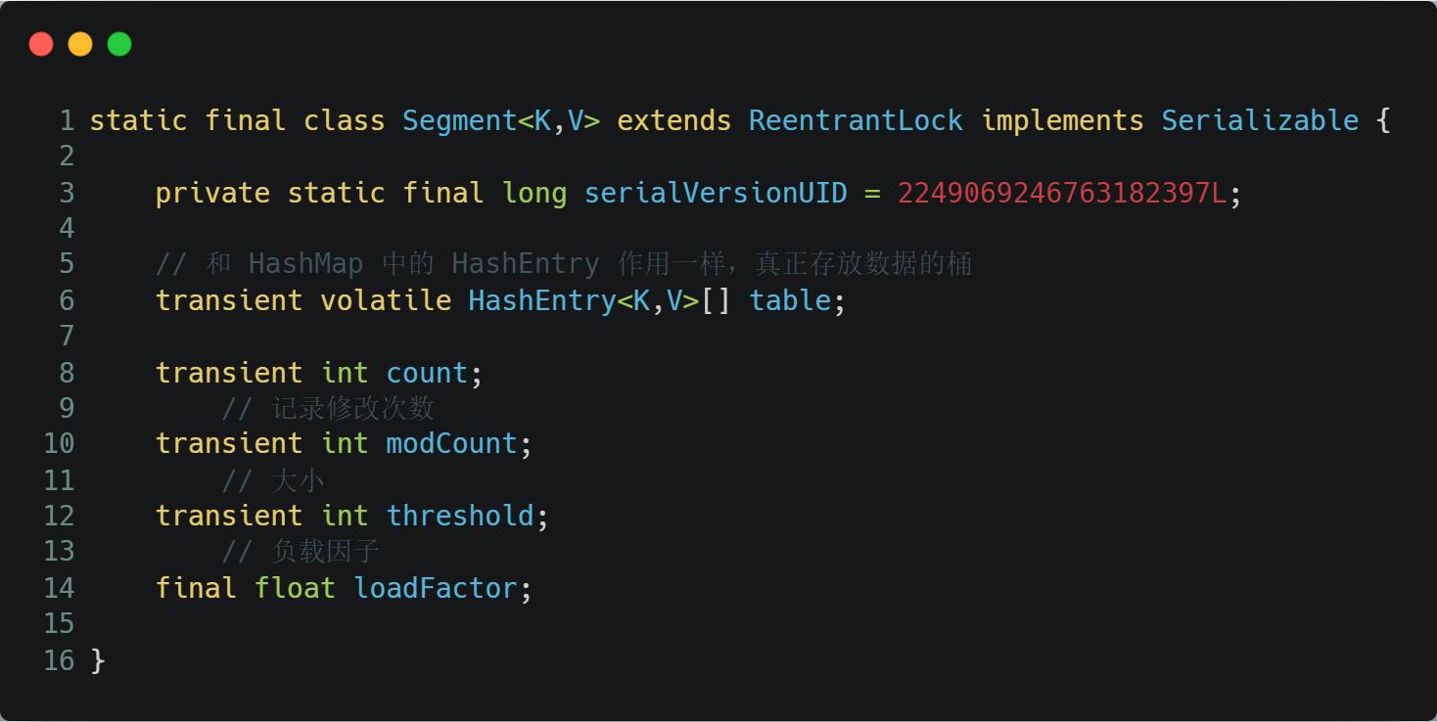Click line number 16 in gutter
The height and width of the screenshot is (722, 1437).
[x=59, y=660]
